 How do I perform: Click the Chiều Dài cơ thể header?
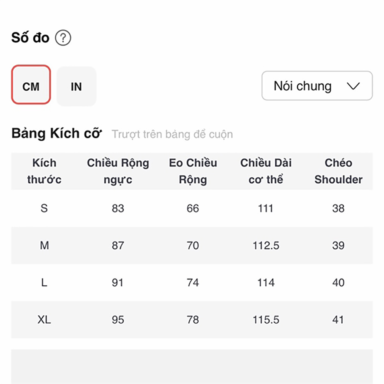click(x=266, y=171)
